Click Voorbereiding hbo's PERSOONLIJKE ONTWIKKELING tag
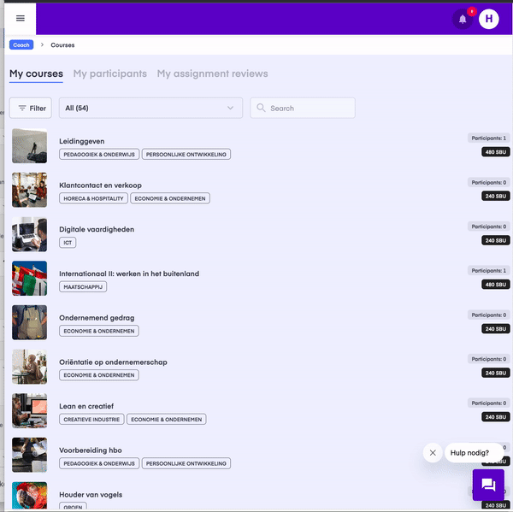This screenshot has height=512, width=513. [186, 463]
